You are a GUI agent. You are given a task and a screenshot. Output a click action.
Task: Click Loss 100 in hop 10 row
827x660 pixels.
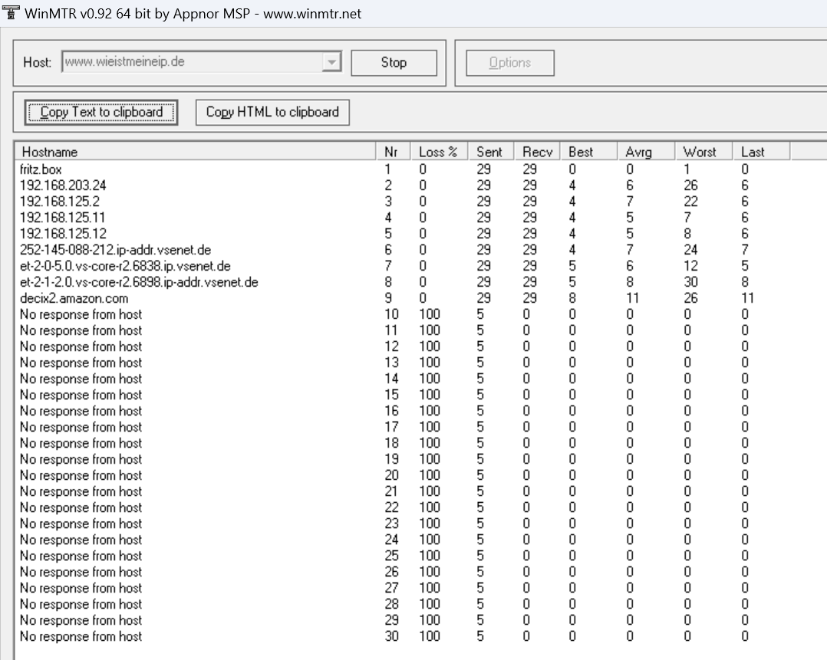point(430,314)
